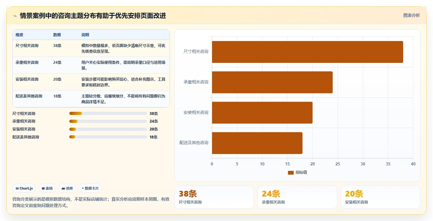Click the description starting 主题较分散

pyautogui.click(x=124, y=99)
